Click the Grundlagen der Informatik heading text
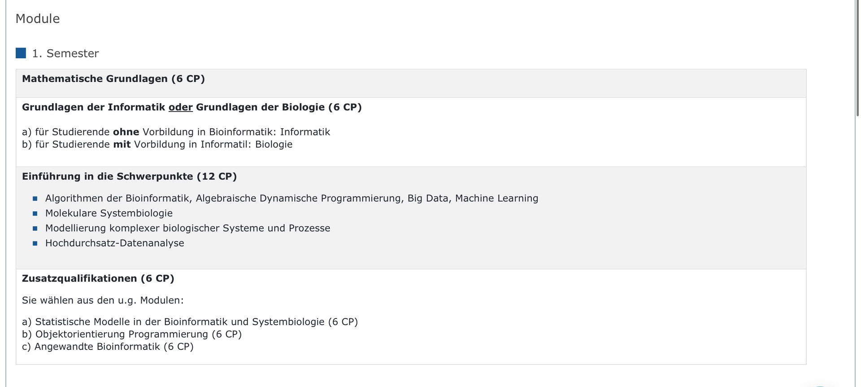The image size is (861, 387). tap(94, 107)
